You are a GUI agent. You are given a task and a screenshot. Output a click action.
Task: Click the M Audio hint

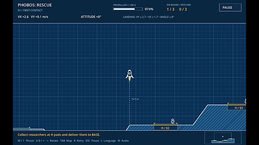pyautogui.click(x=123, y=141)
